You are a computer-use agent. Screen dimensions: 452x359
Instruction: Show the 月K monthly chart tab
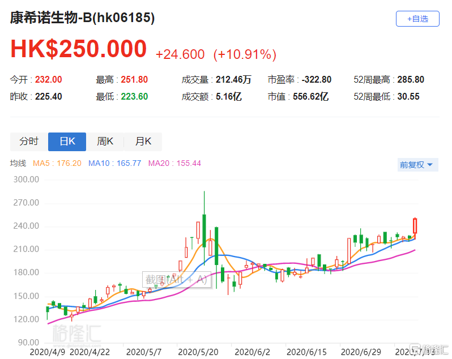tap(143, 142)
